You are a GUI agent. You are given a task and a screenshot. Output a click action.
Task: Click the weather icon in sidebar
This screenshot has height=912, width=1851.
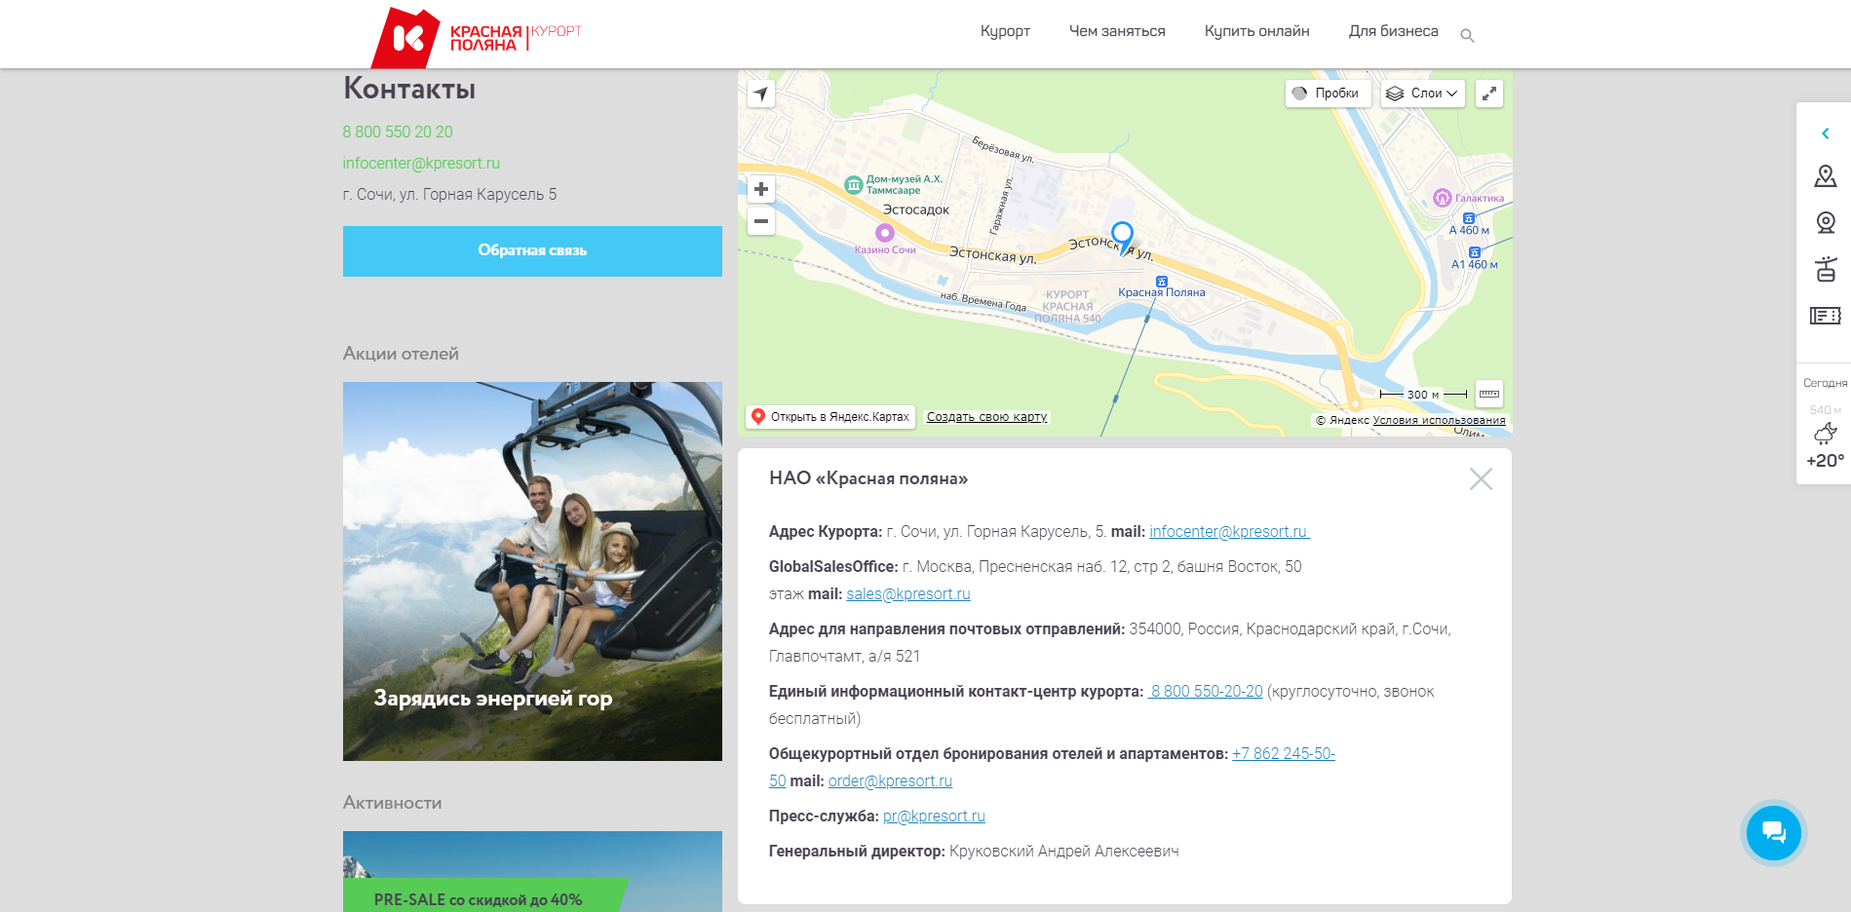(1826, 434)
